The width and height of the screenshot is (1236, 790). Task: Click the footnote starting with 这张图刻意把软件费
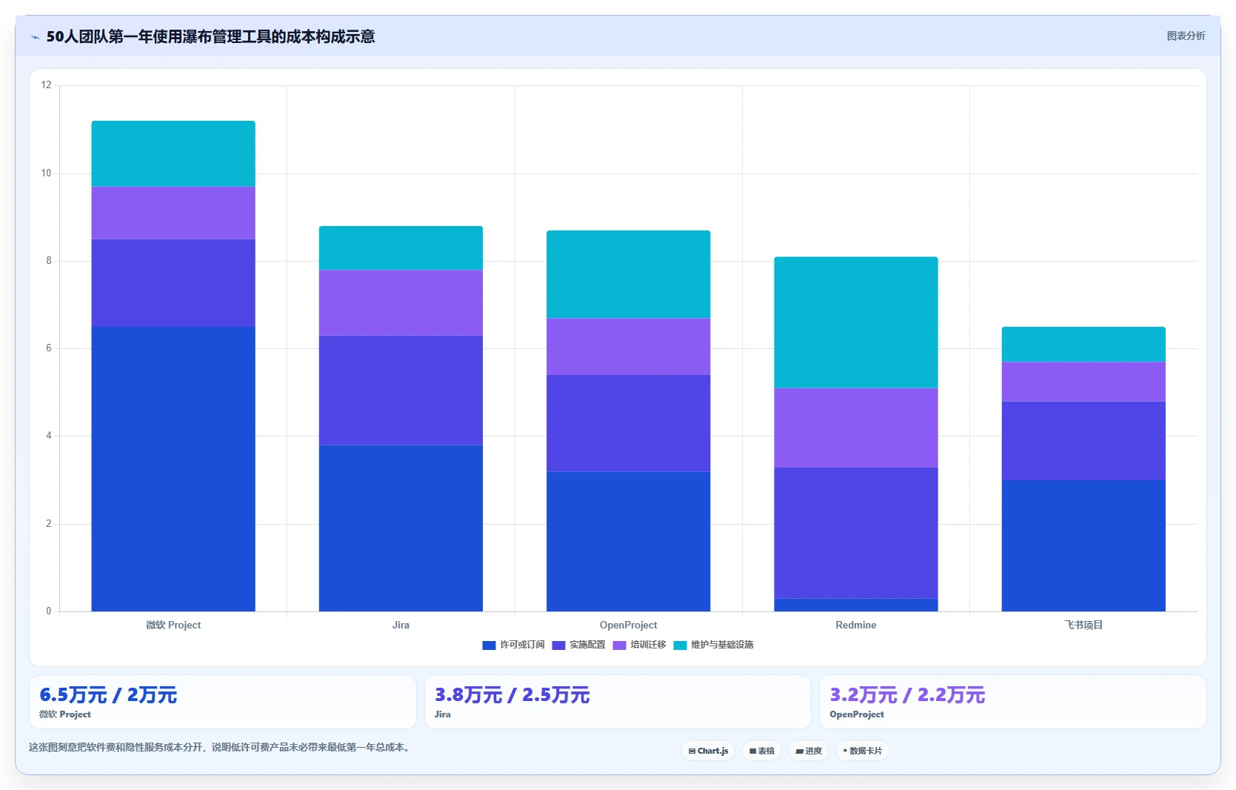[x=220, y=747]
